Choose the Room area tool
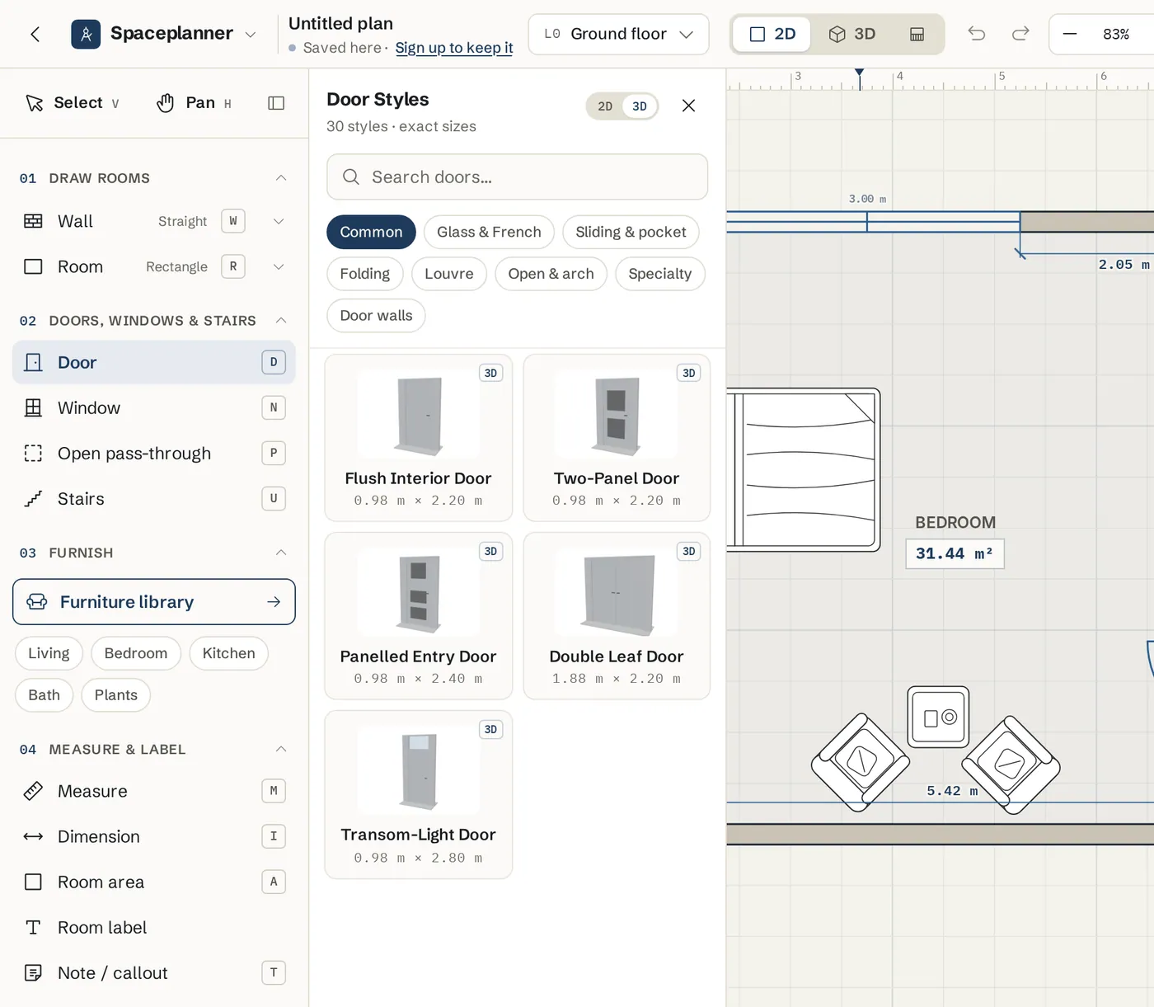This screenshot has width=1154, height=1007. click(154, 882)
